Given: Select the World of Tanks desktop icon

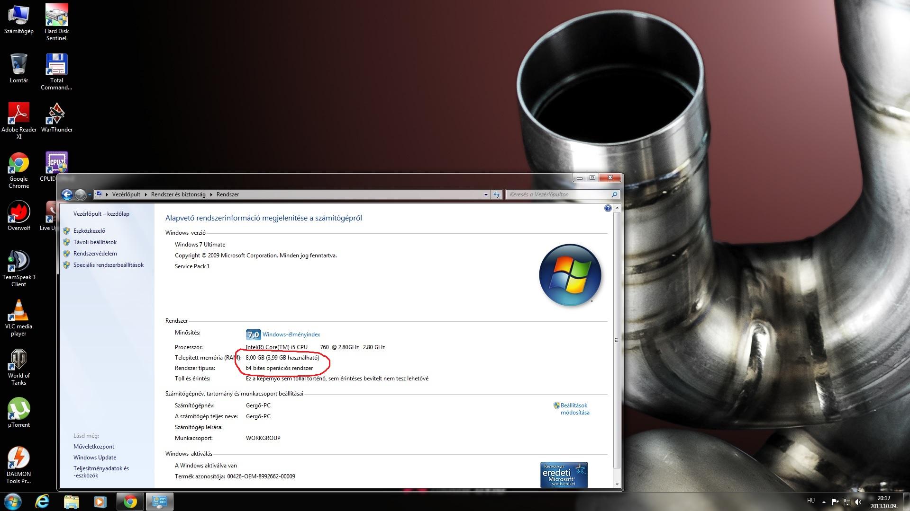Looking at the screenshot, I should coord(19,367).
